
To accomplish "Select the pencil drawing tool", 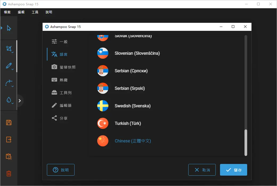I will pos(9,66).
